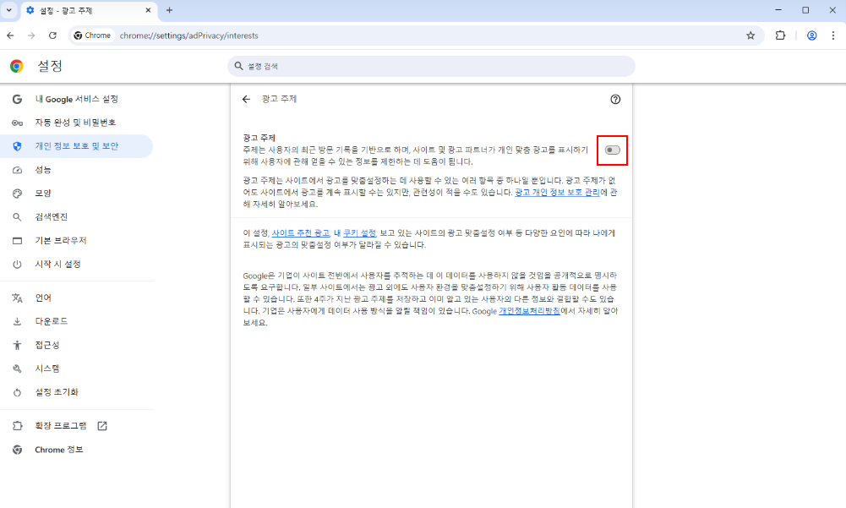Open the Chrome profile avatar icon

[x=811, y=36]
